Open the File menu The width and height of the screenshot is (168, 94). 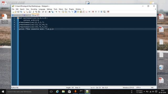pyautogui.click(x=13, y=9)
